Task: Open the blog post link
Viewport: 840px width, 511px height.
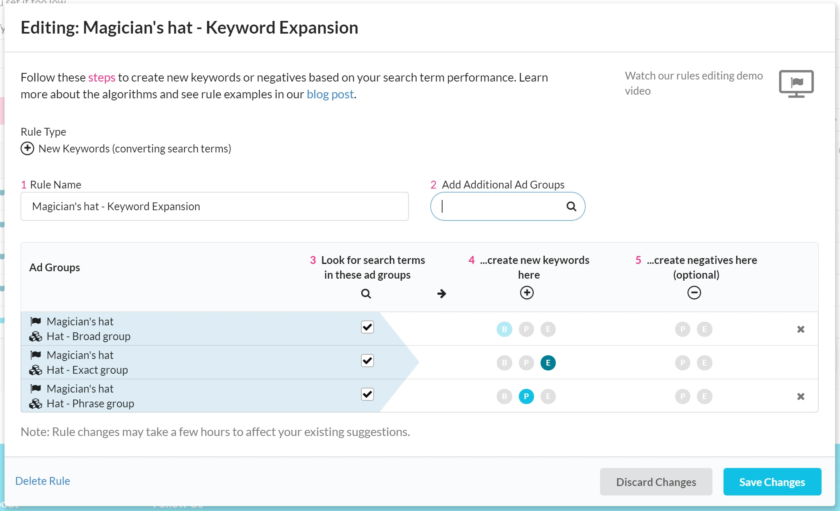Action: pyautogui.click(x=330, y=94)
